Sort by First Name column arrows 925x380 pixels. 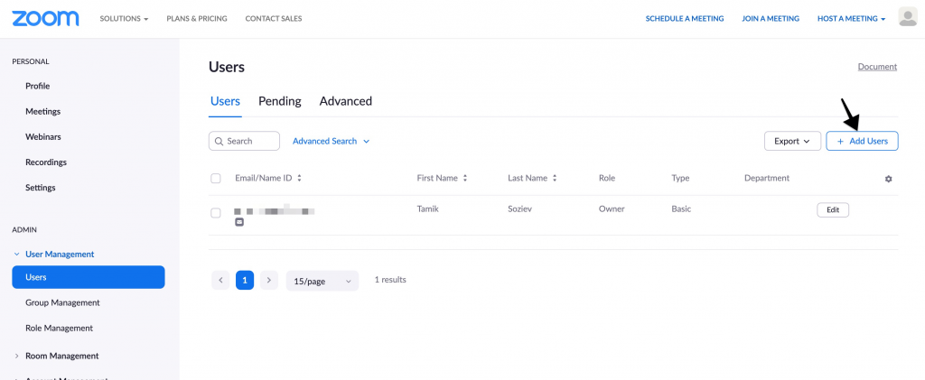[x=465, y=179]
